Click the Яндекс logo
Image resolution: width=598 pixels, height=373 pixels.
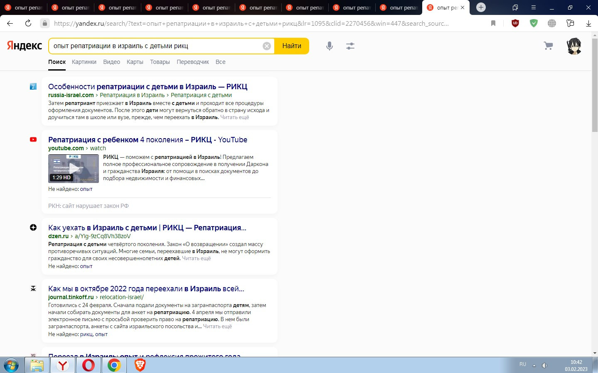point(24,46)
